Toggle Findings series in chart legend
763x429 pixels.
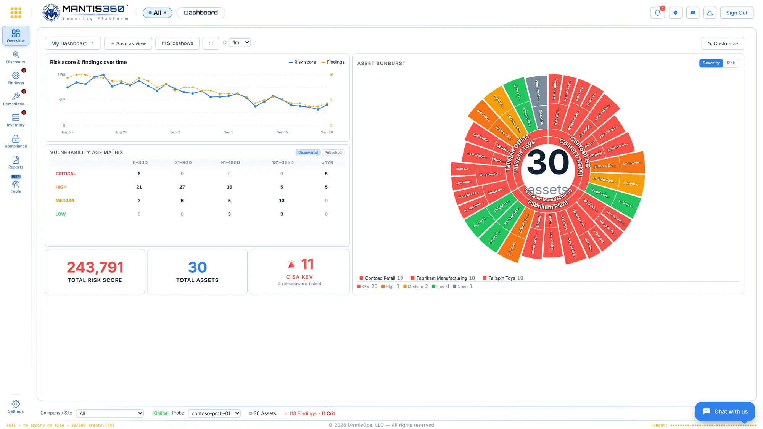tap(333, 62)
